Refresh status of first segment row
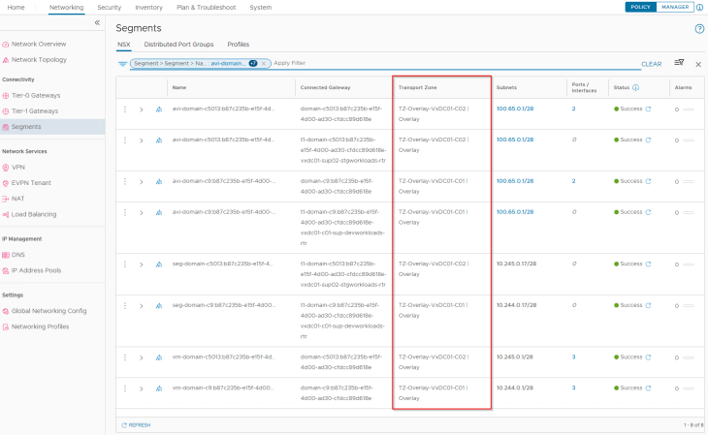708x435 pixels. (x=648, y=109)
